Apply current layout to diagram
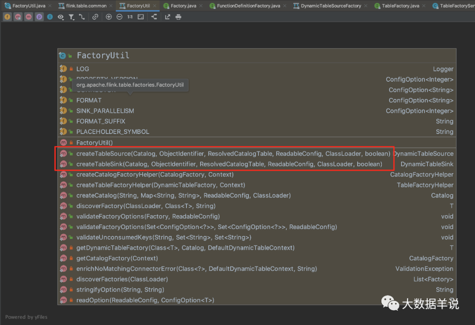 [x=154, y=17]
